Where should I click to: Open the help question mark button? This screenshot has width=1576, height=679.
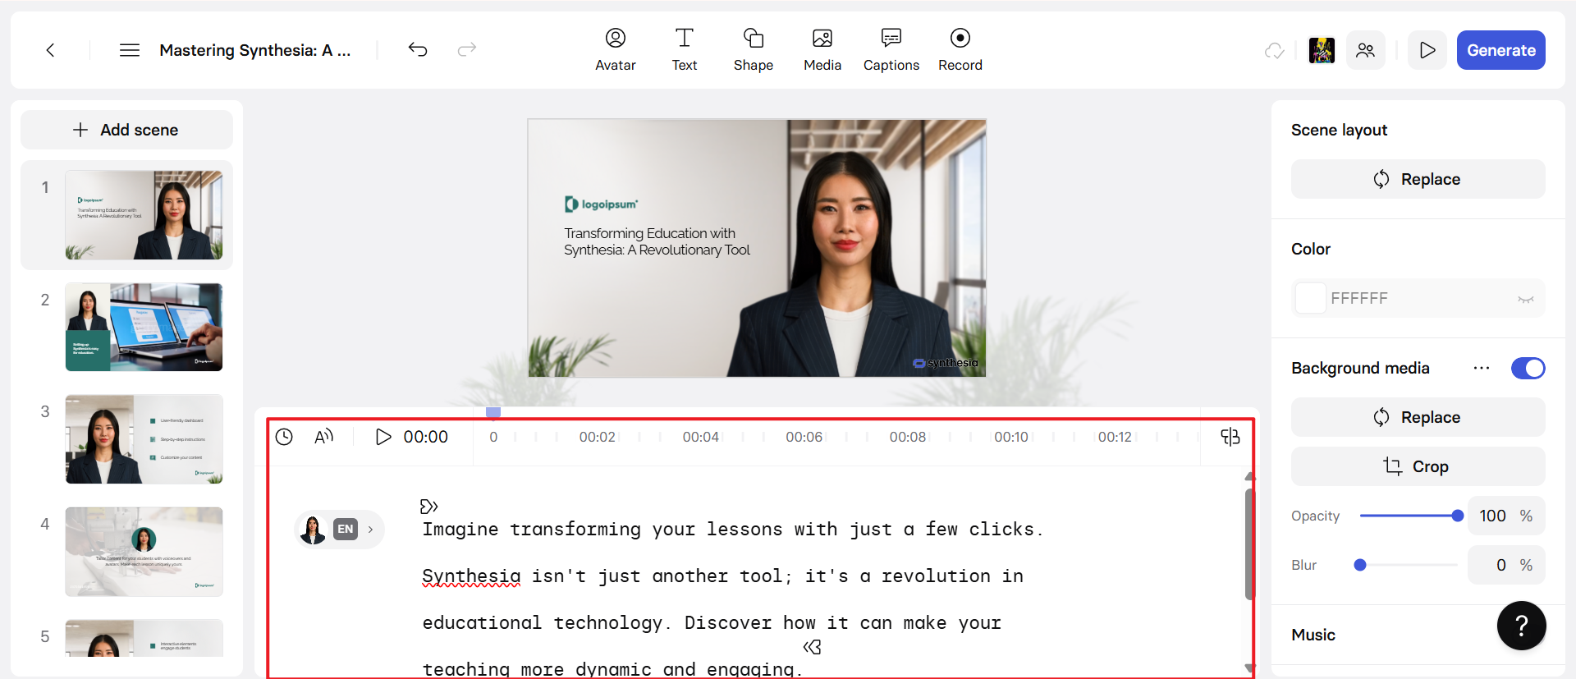pyautogui.click(x=1522, y=626)
